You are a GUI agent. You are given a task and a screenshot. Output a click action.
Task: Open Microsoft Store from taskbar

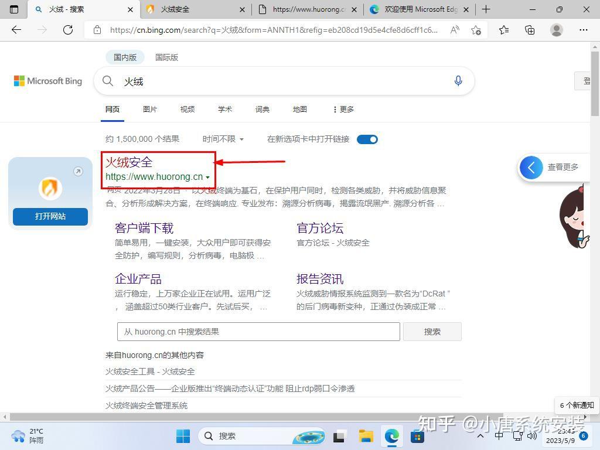pos(417,436)
